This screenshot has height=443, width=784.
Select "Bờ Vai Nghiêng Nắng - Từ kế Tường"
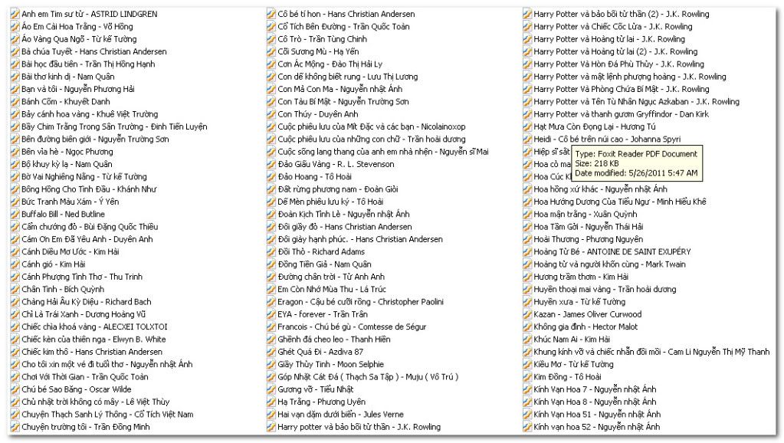(x=84, y=176)
